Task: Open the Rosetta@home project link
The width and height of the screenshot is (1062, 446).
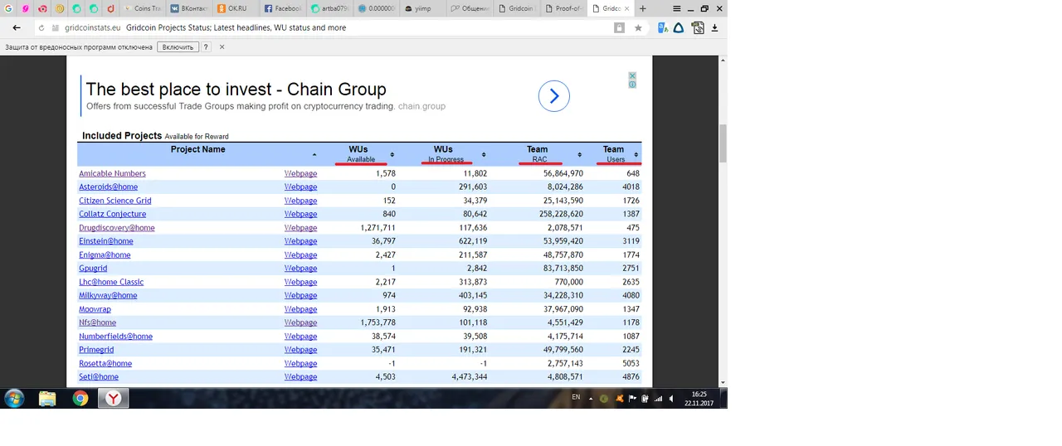Action: pos(105,363)
